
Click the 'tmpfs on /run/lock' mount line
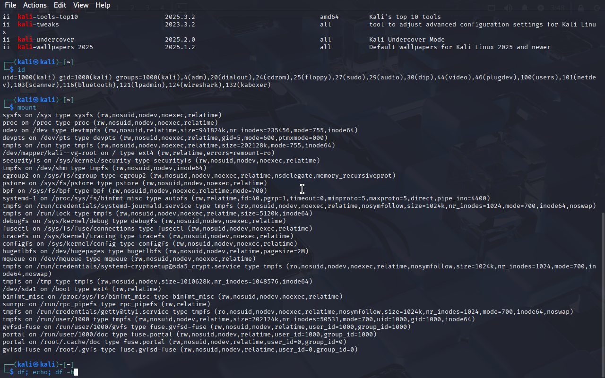(157, 214)
